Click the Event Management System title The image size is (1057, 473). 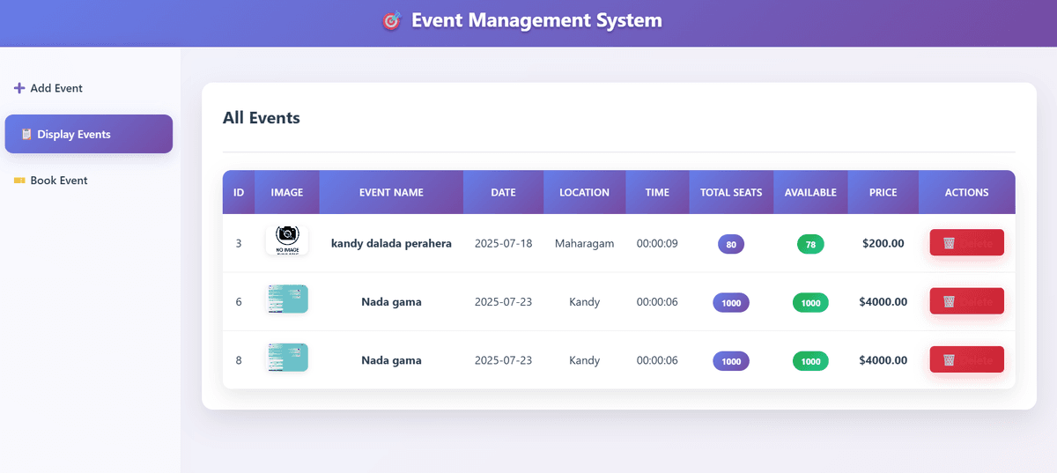(536, 19)
